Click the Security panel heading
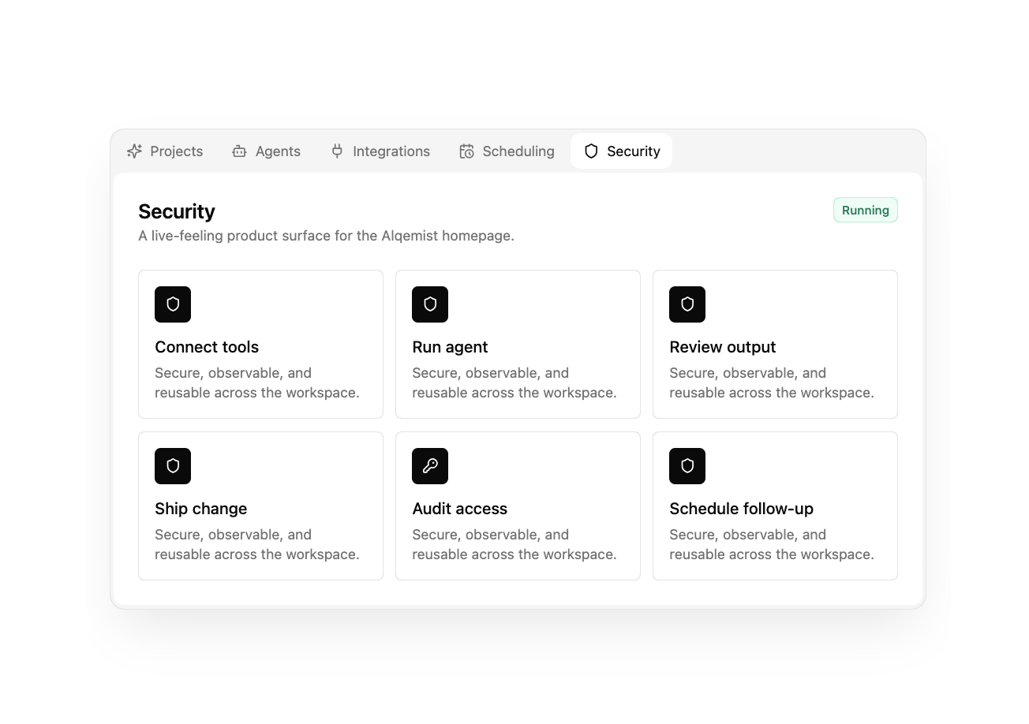 tap(177, 211)
